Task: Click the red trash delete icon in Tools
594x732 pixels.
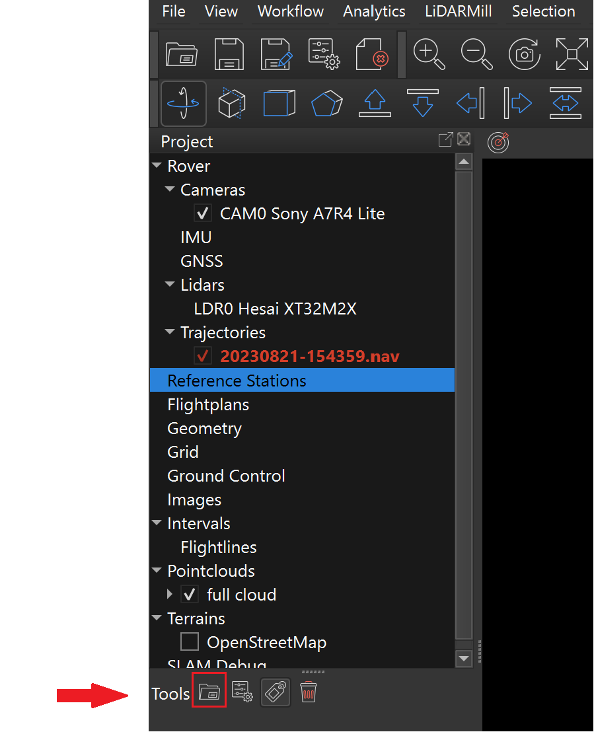Action: tap(309, 692)
